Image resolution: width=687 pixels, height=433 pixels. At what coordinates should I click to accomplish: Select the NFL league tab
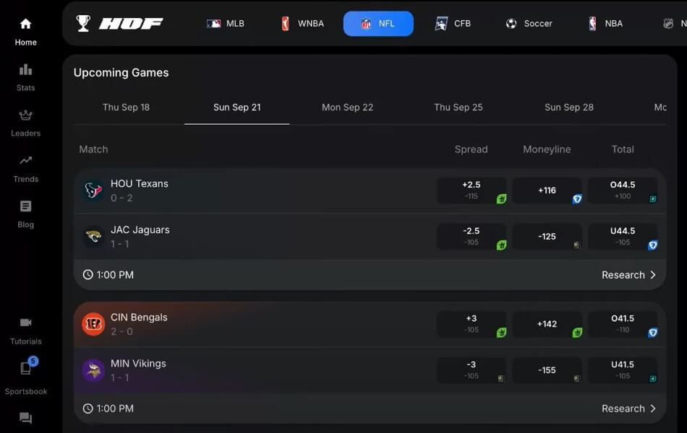click(378, 24)
